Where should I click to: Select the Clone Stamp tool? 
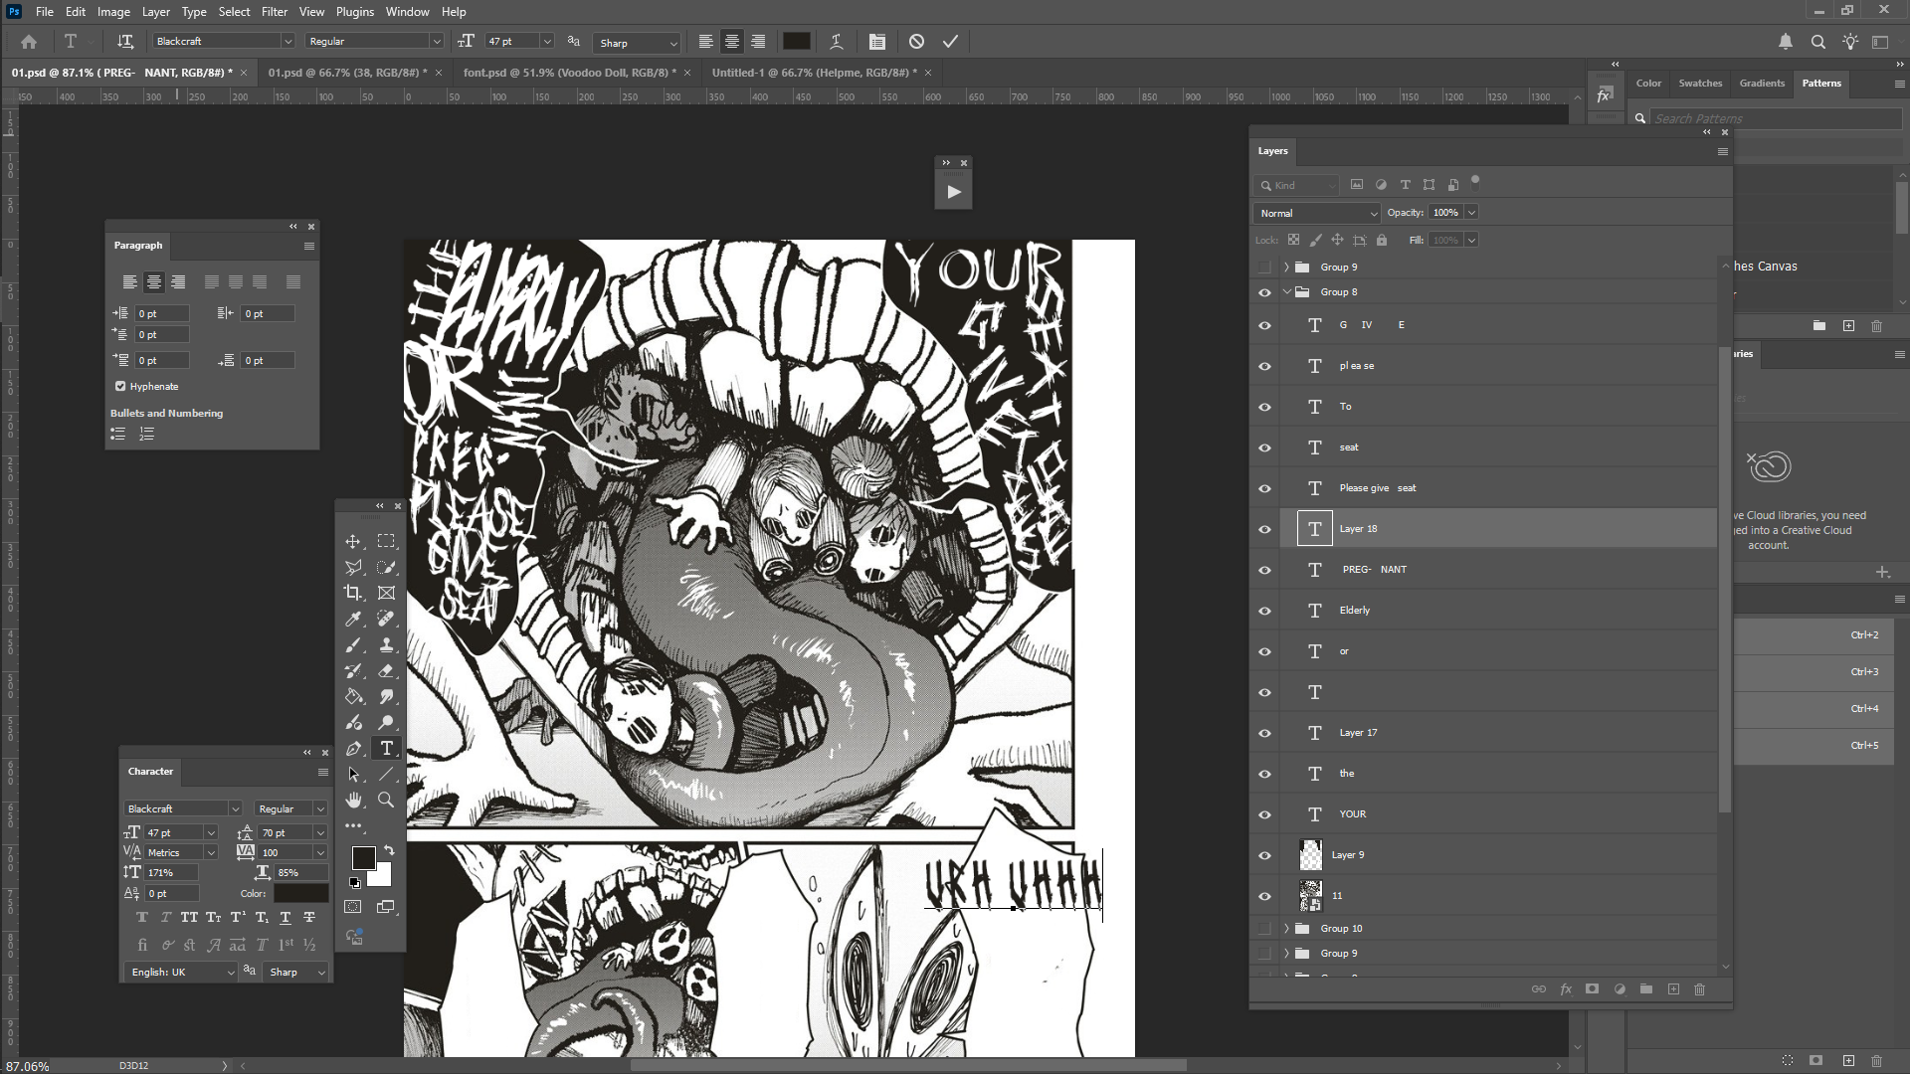386,645
